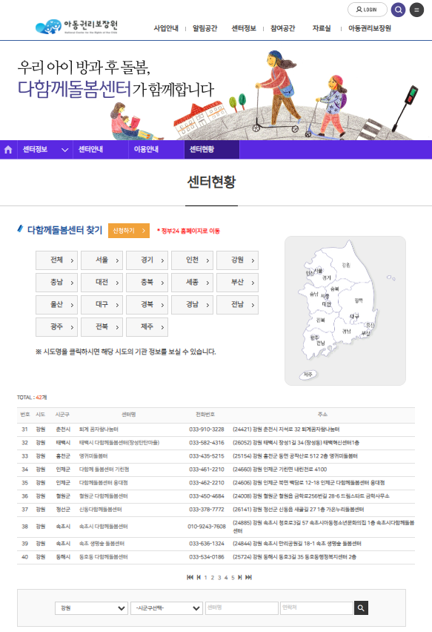Focus the 센터명 search field

[x=242, y=608]
